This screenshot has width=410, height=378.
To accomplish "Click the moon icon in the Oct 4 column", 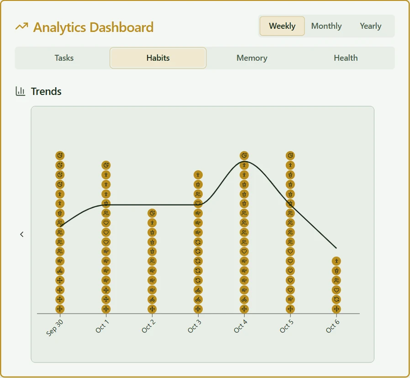I will tap(244, 156).
